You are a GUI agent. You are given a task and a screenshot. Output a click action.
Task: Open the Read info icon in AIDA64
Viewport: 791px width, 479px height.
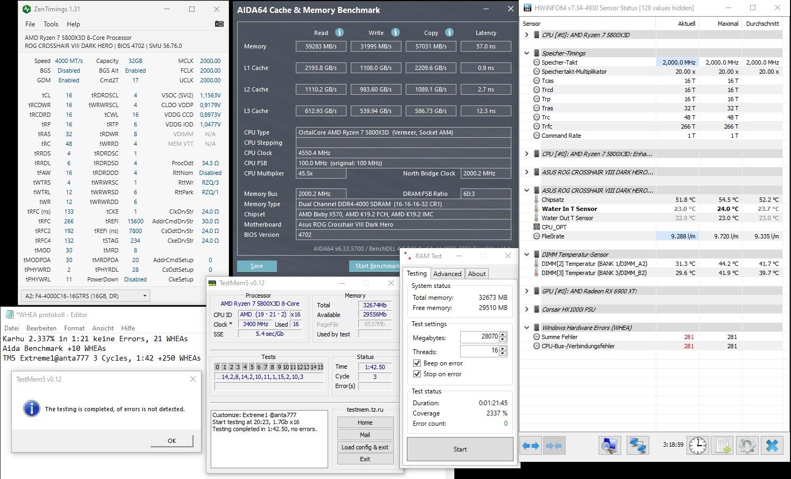pos(339,32)
